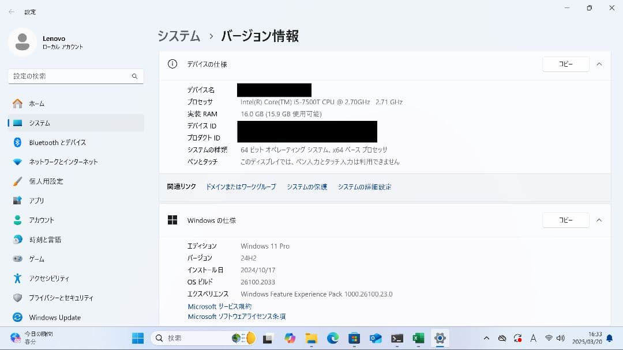Launch Excel from the taskbar
Viewport: 623px width, 350px height.
point(418,338)
